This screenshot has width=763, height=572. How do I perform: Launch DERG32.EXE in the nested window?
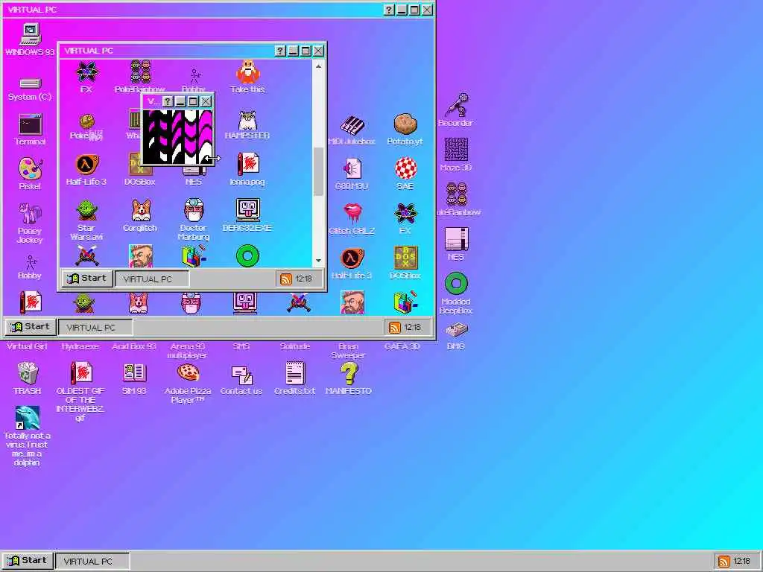[247, 210]
